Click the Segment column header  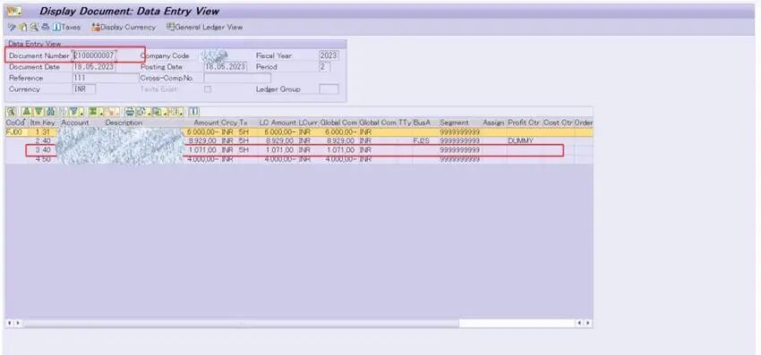pos(454,123)
